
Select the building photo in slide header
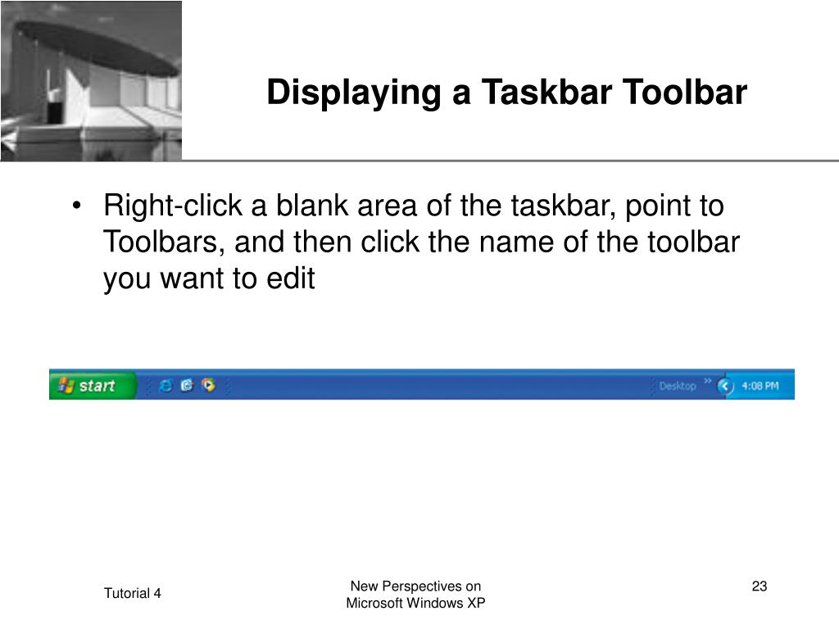(91, 80)
